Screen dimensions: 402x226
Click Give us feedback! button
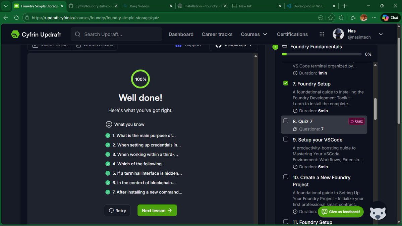click(x=341, y=212)
